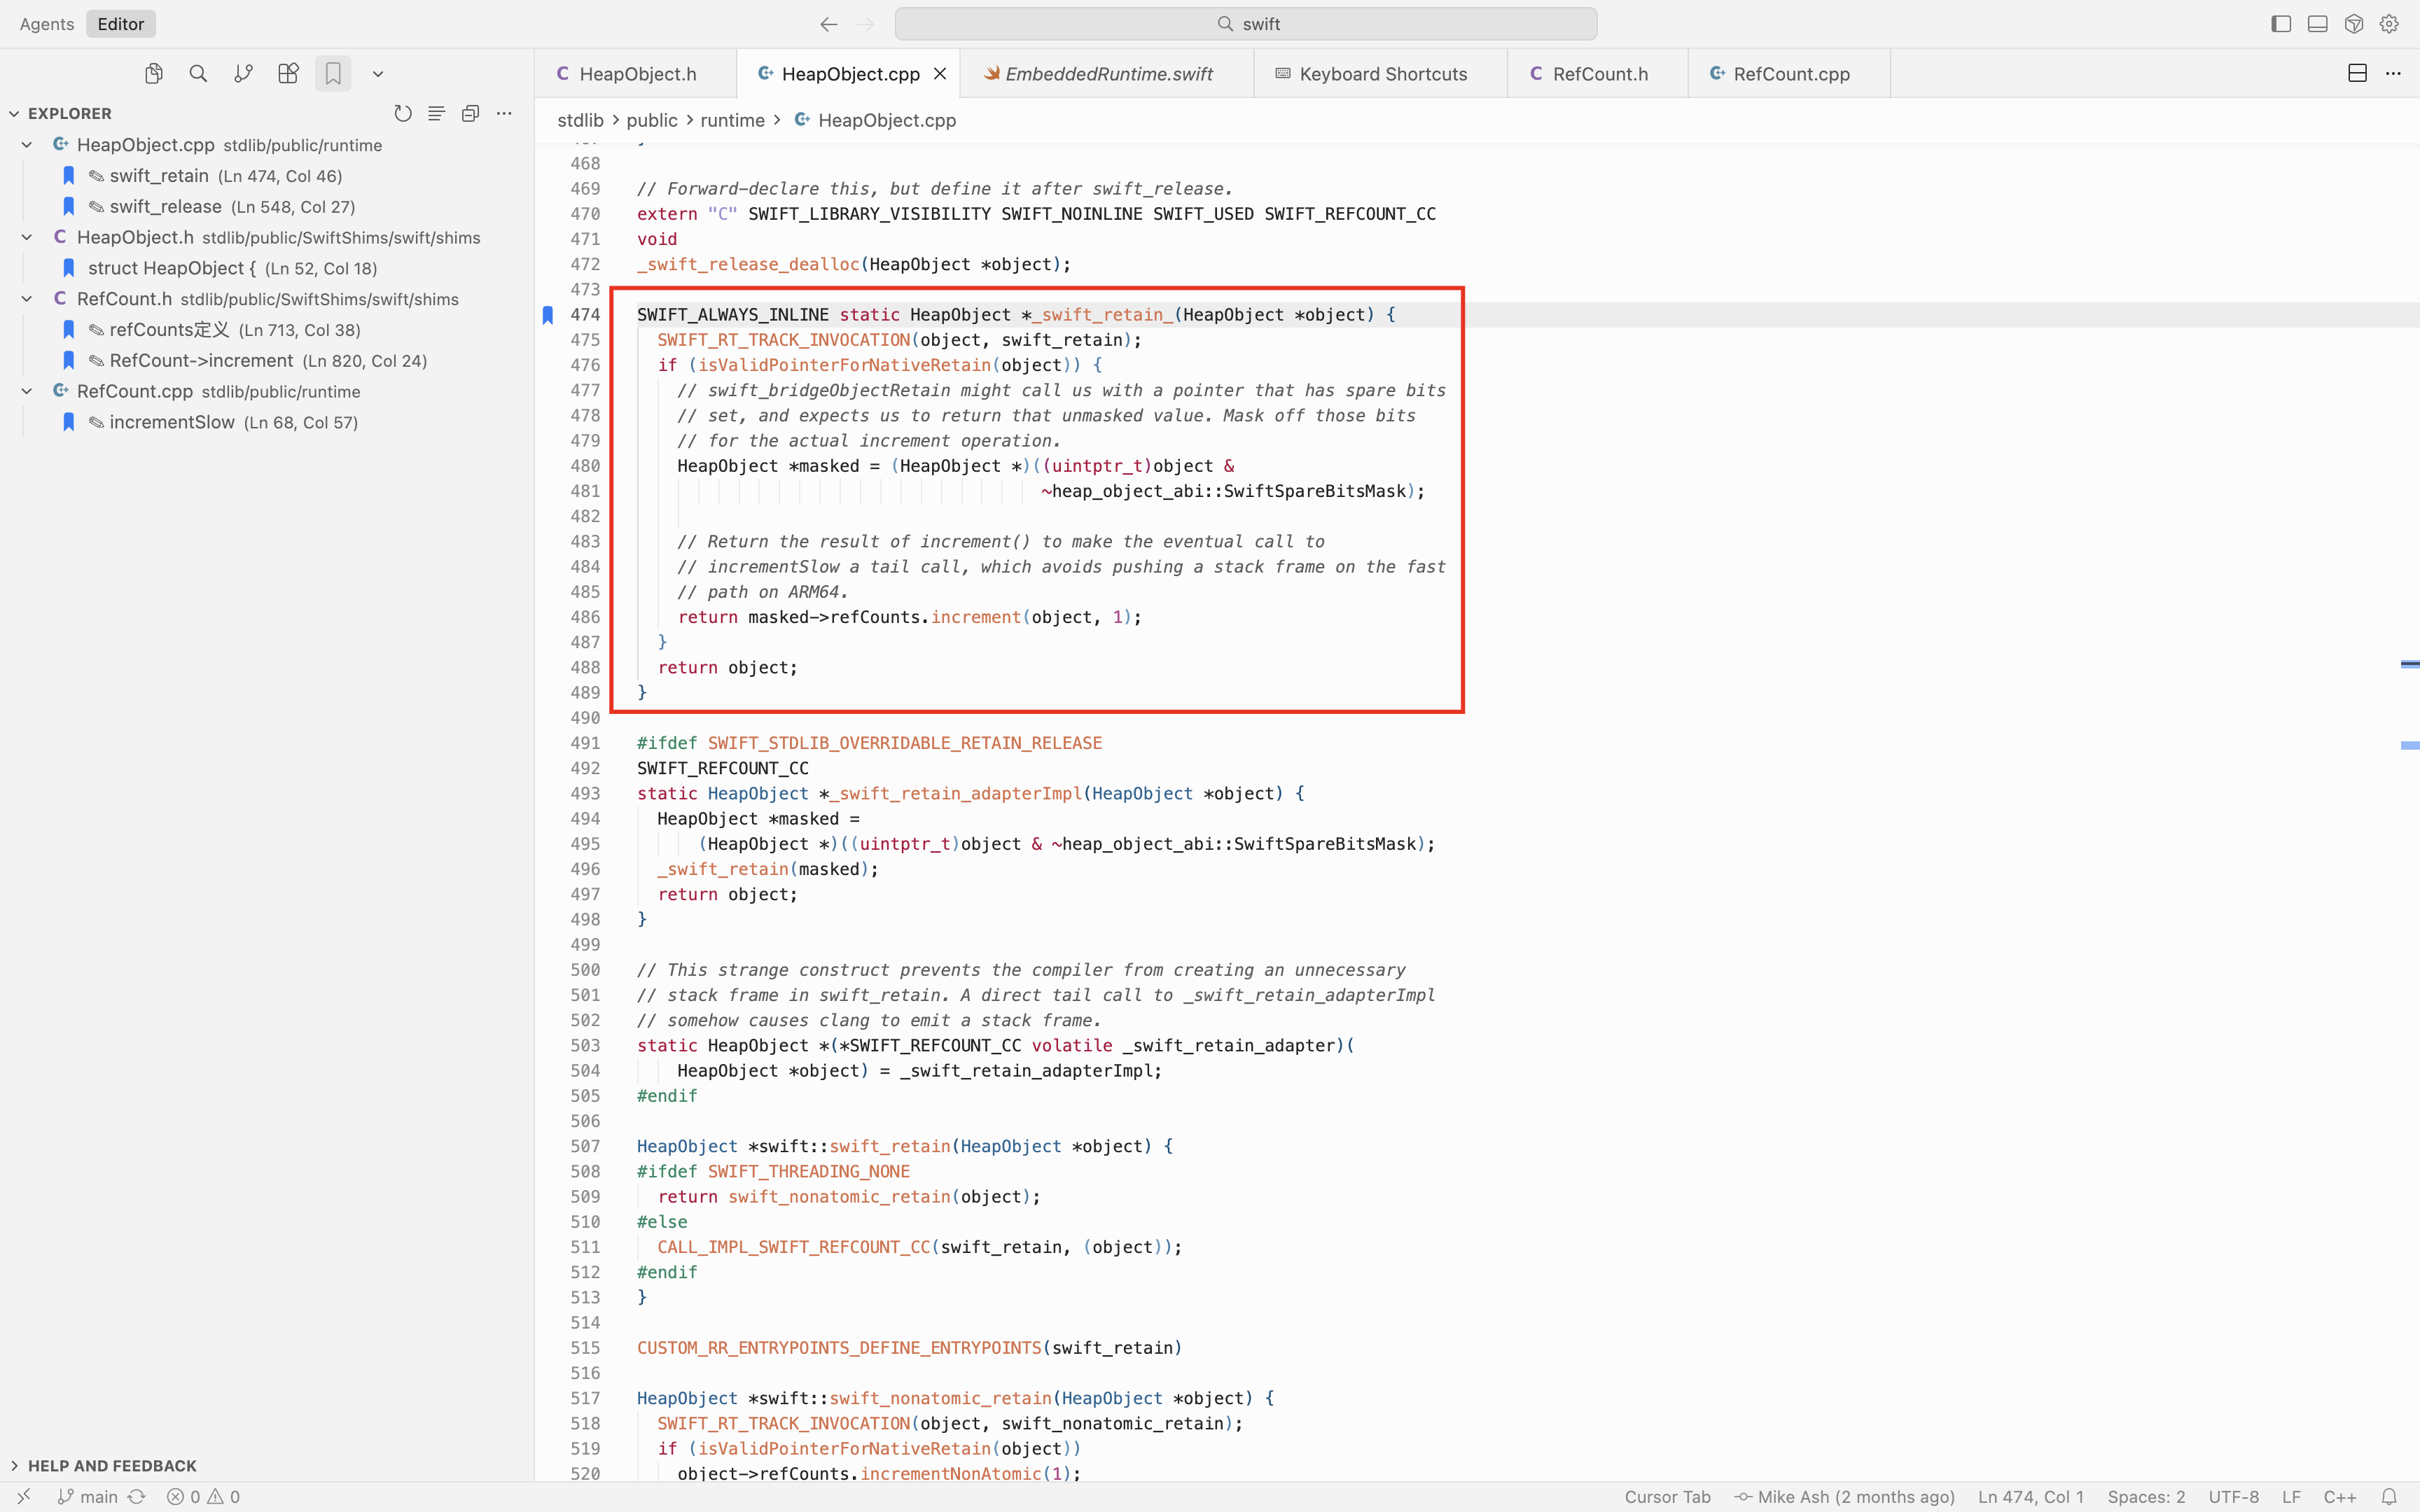
Task: Open the Extensions view icon
Action: (288, 74)
